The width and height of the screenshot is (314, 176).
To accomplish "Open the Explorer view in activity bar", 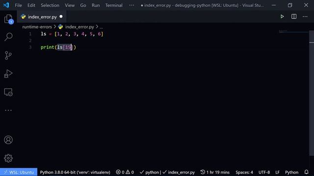I will click(8, 19).
